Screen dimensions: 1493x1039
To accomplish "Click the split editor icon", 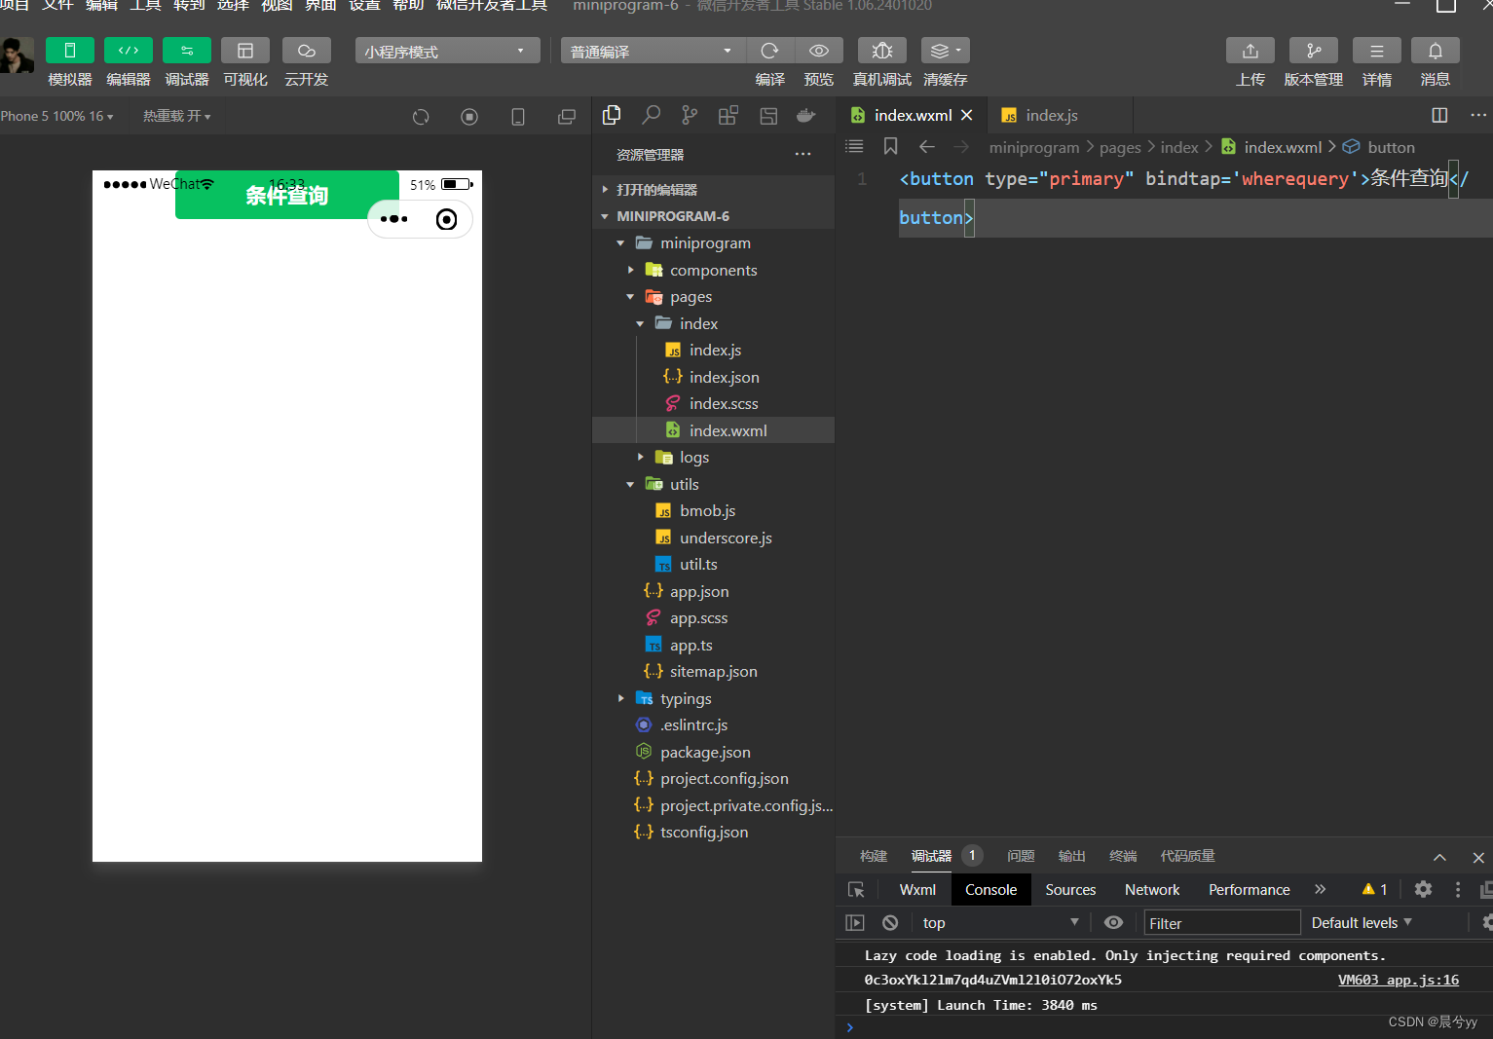I will coord(1439,115).
